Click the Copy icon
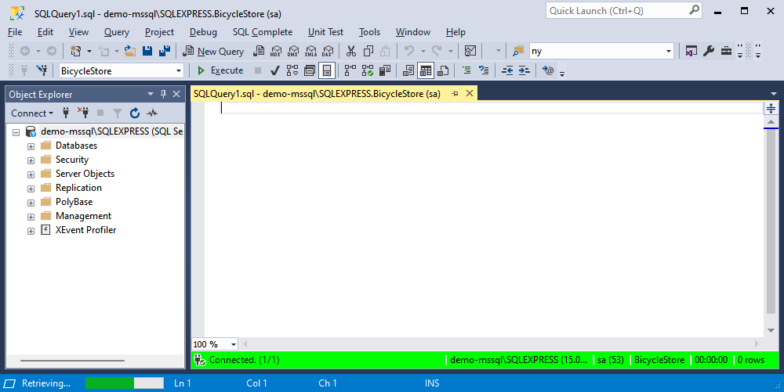 tap(368, 51)
